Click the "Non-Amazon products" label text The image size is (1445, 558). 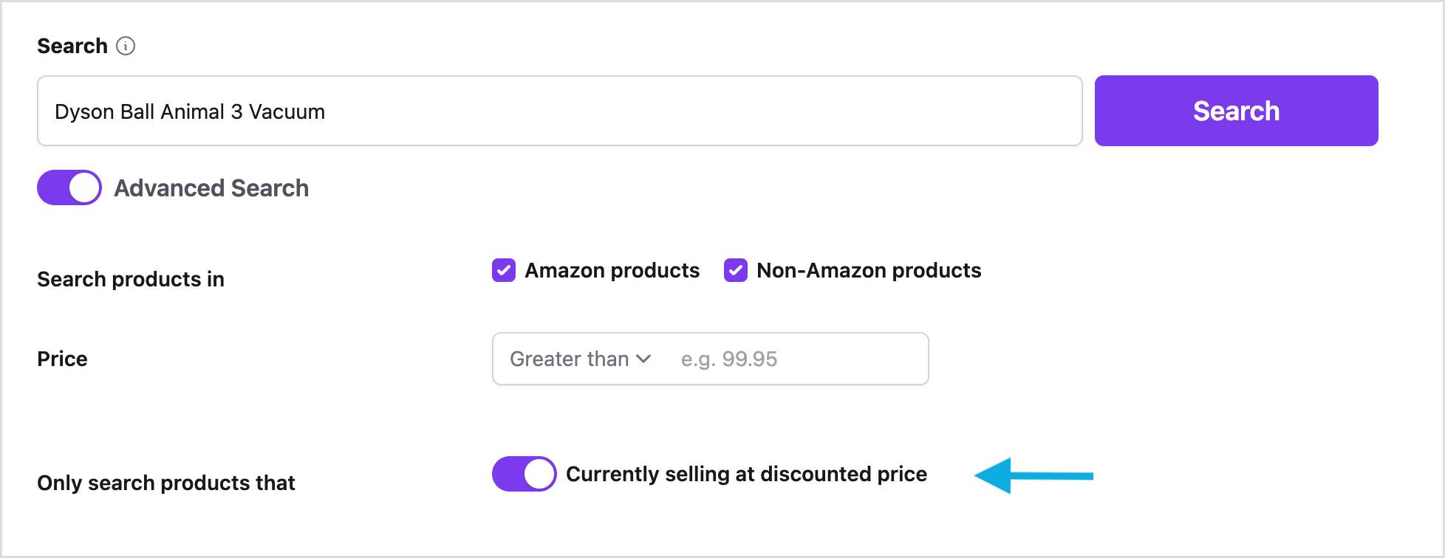tap(869, 270)
